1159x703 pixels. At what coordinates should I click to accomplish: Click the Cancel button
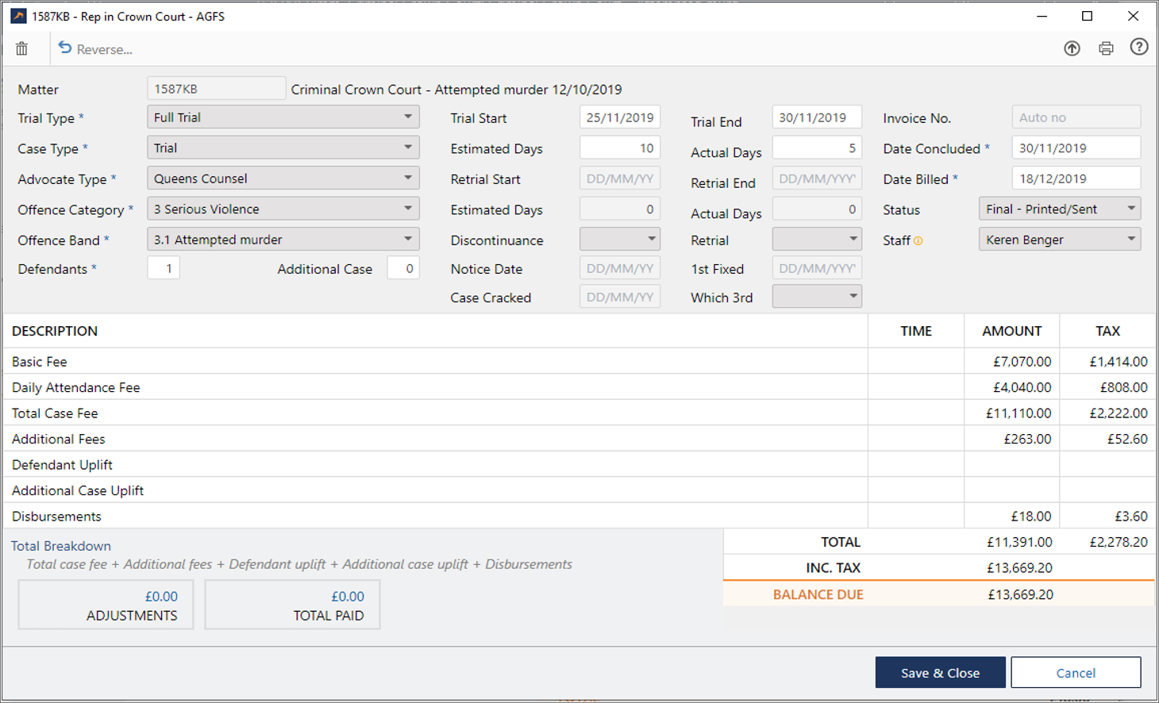click(1076, 673)
